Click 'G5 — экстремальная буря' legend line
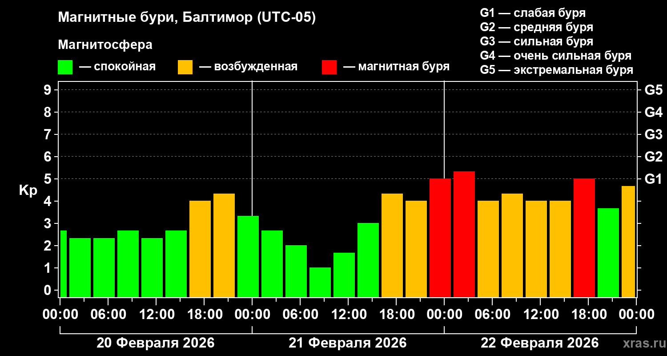667x356 pixels. coord(556,70)
